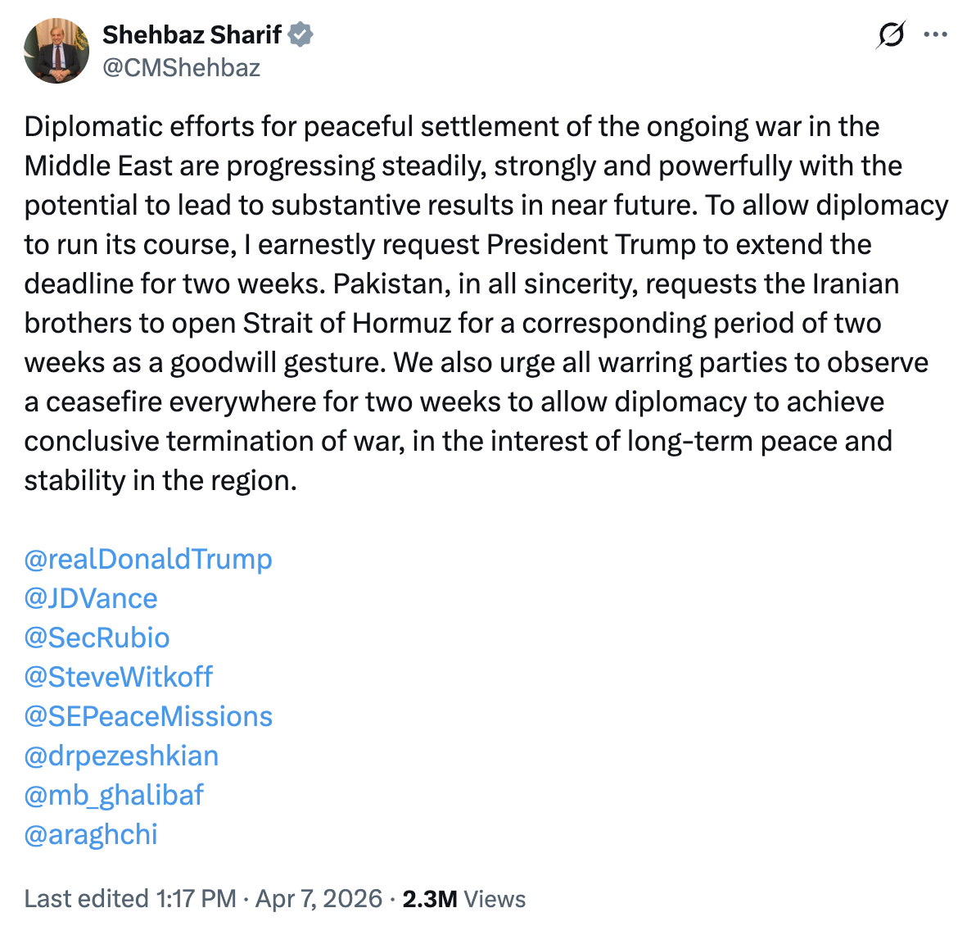Open the @SecRubio profile mention
The image size is (976, 926).
(97, 638)
